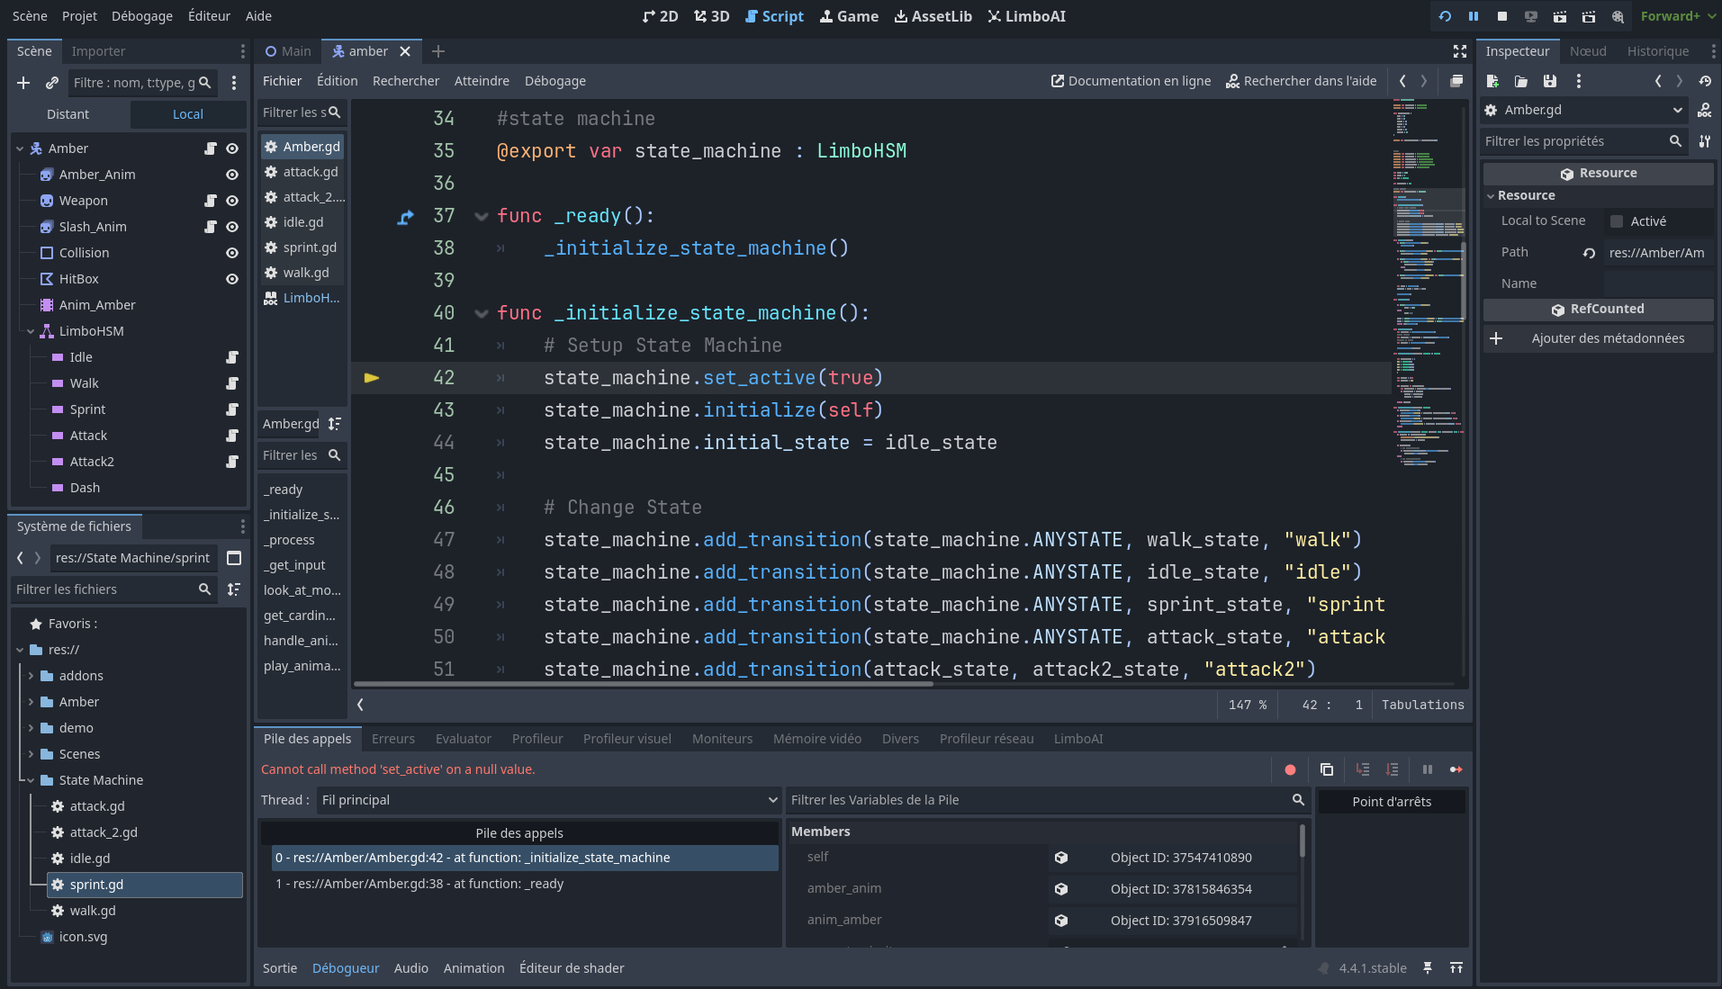Viewport: 1722px width, 989px height.
Task: Expand the addons folder
Action: click(x=31, y=676)
